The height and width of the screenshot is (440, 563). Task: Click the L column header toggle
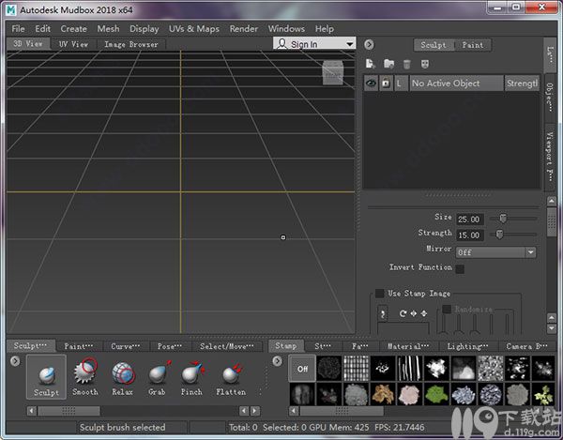point(400,83)
